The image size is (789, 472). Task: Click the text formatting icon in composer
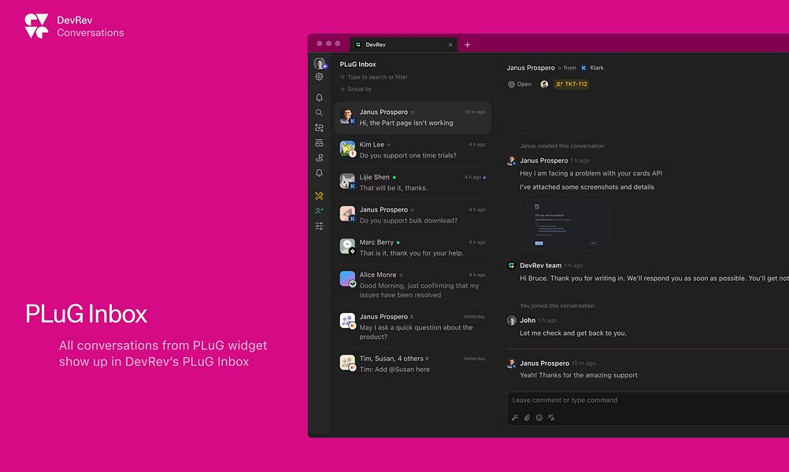point(551,418)
